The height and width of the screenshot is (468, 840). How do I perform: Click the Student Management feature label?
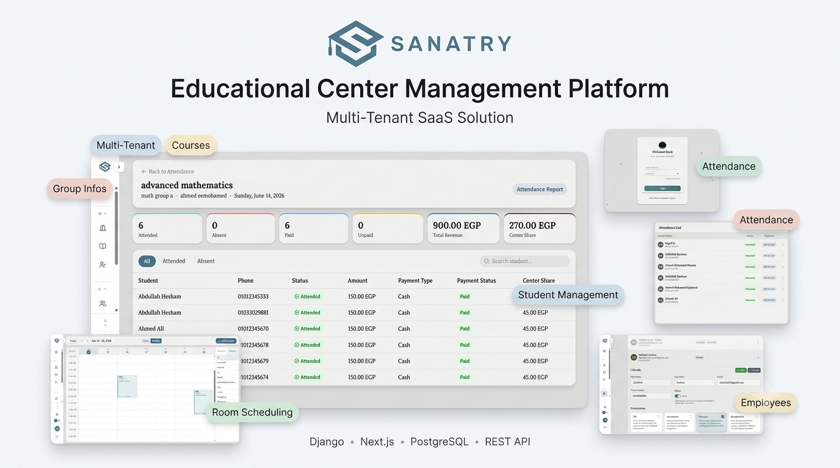pyautogui.click(x=568, y=295)
